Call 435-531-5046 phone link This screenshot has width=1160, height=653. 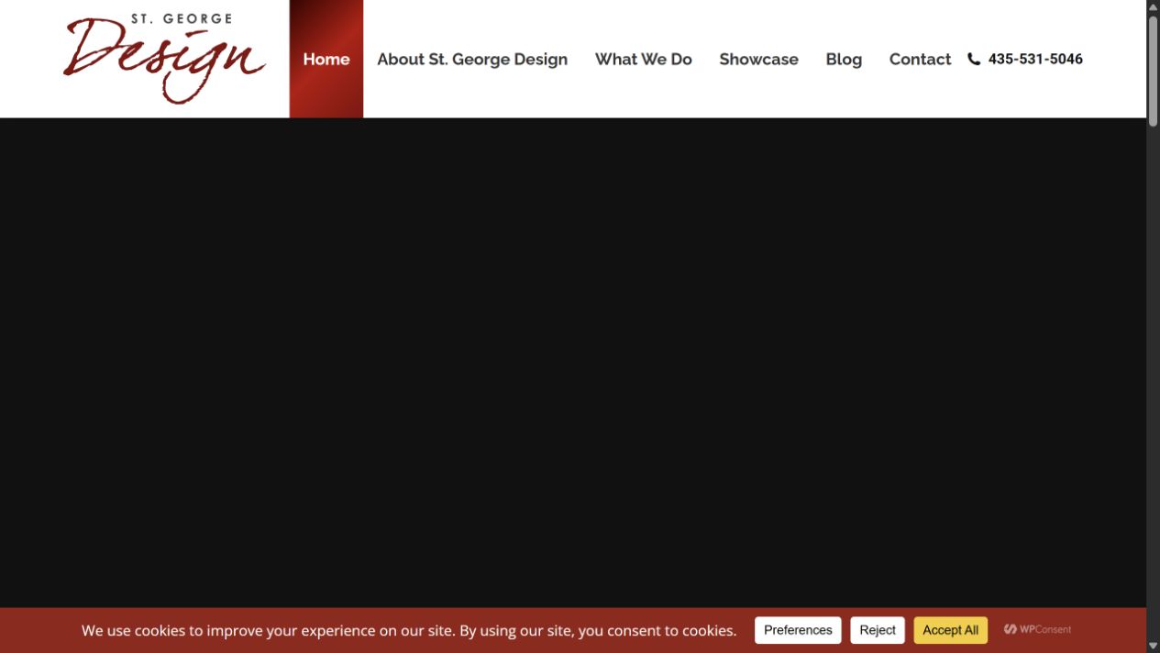pos(1035,59)
